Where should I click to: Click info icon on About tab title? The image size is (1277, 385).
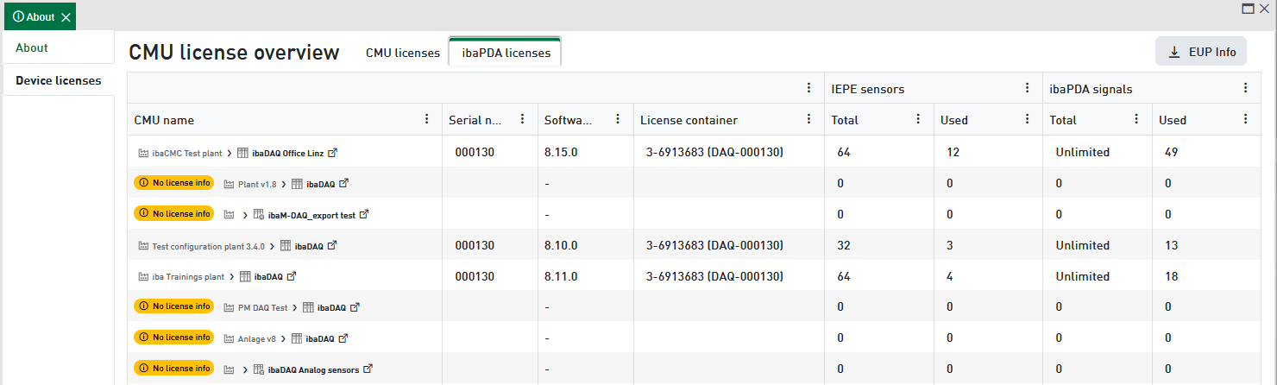[19, 16]
